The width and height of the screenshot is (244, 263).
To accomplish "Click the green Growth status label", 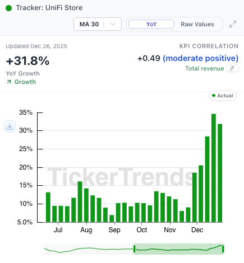I will click(25, 82).
